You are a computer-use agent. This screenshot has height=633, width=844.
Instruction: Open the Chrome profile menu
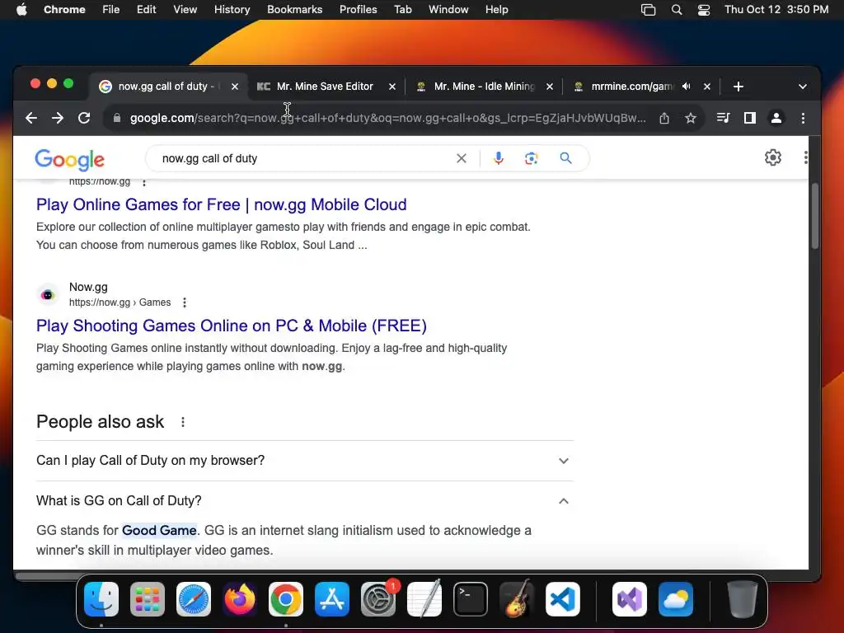(776, 118)
